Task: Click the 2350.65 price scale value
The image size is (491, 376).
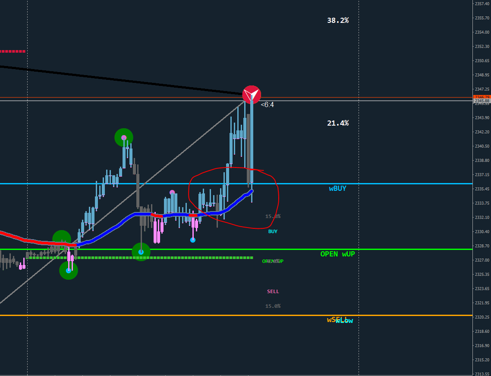Action: coord(482,60)
